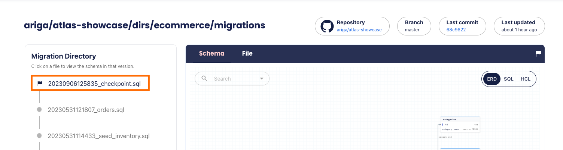The height and width of the screenshot is (150, 563).
Task: Switch to the Schema tab
Action: pos(211,53)
